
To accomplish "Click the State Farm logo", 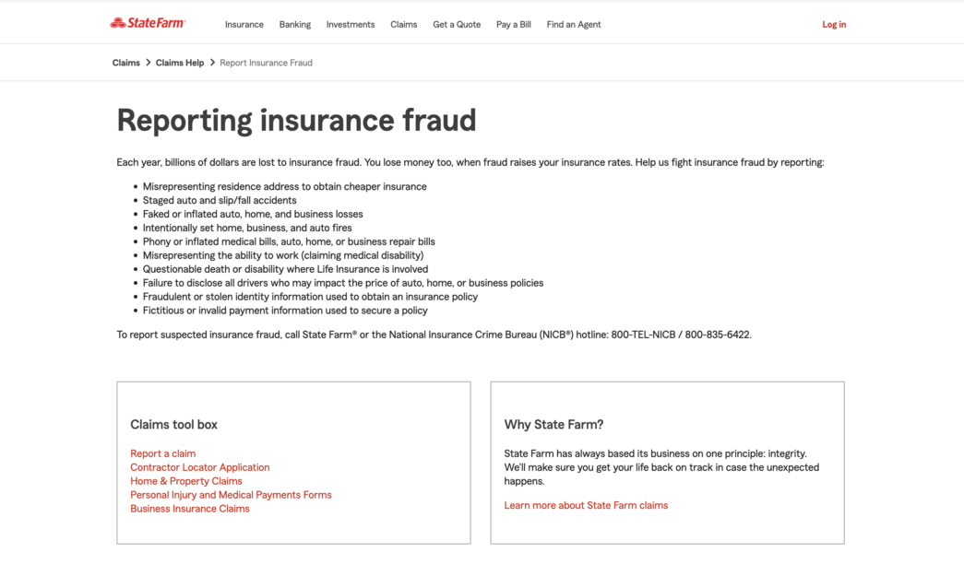I will pos(148,23).
